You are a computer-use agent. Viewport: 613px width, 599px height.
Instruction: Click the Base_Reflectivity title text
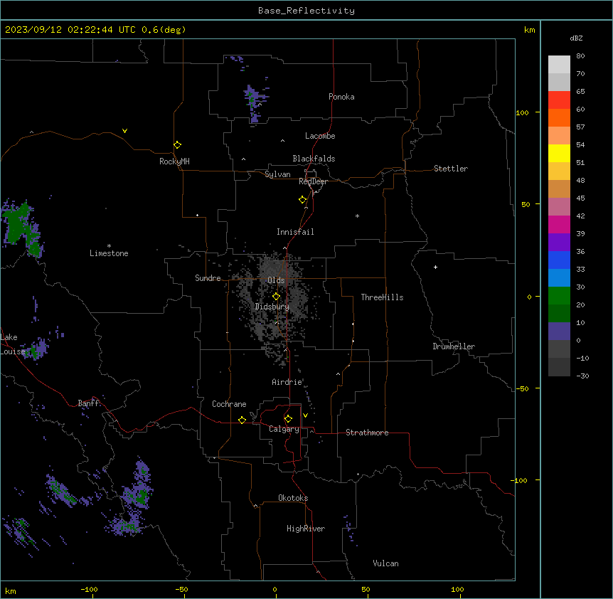tap(306, 11)
